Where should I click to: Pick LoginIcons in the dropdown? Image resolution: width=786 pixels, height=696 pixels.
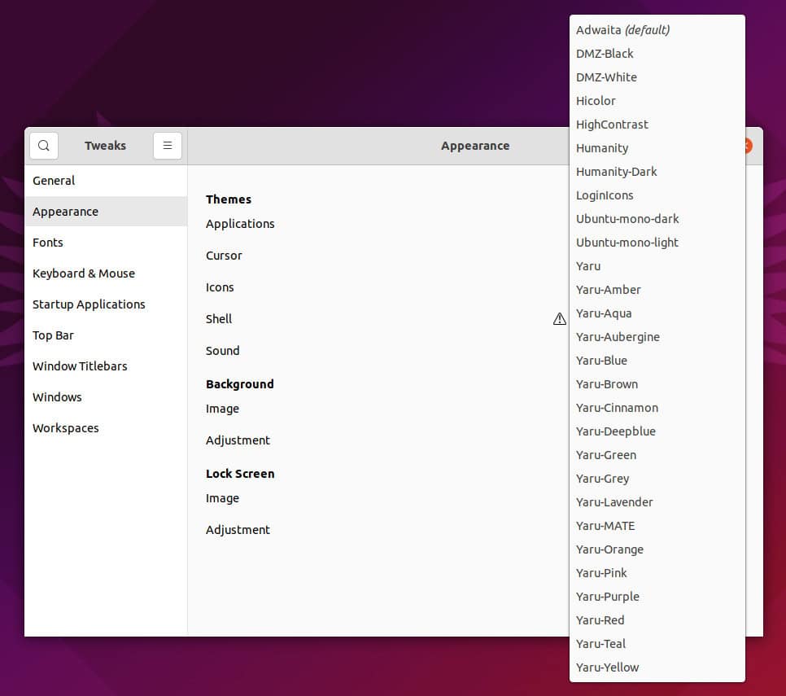pos(657,195)
